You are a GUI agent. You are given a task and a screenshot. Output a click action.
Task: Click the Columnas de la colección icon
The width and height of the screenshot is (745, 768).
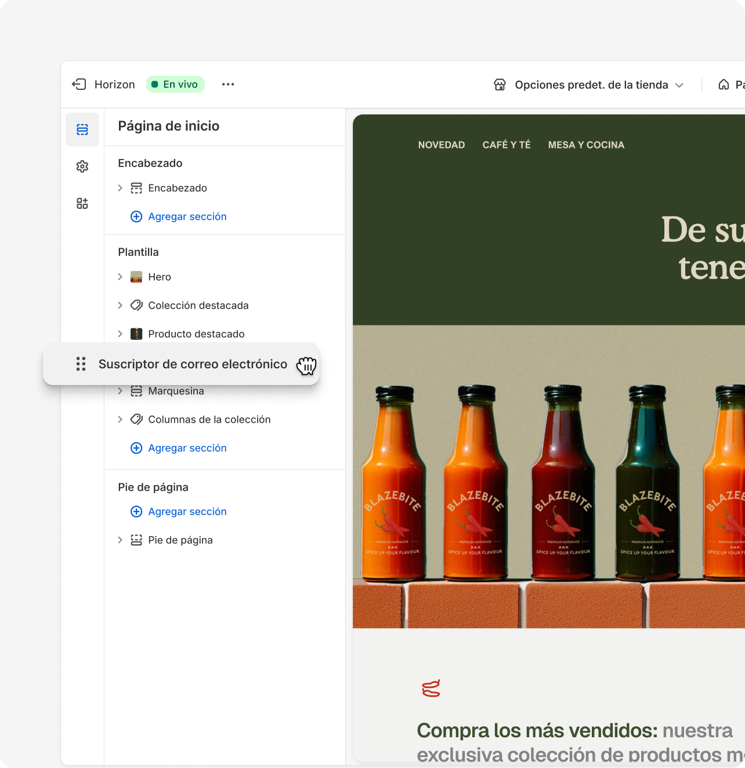click(136, 419)
